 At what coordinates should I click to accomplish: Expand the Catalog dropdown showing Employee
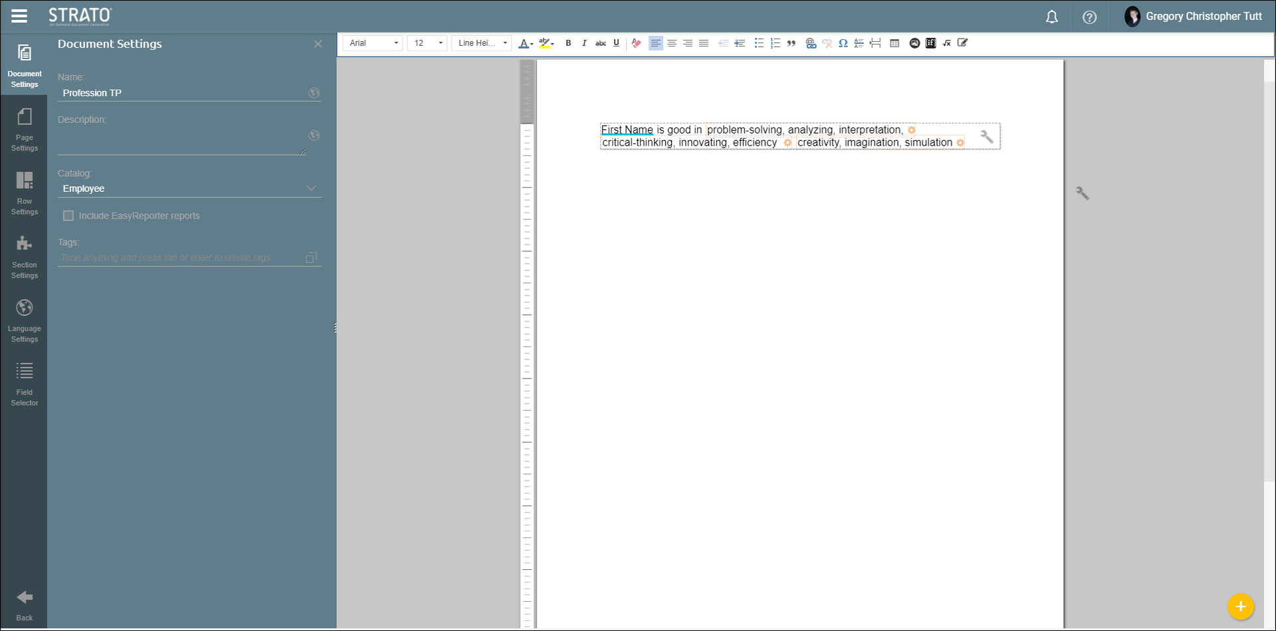189,189
